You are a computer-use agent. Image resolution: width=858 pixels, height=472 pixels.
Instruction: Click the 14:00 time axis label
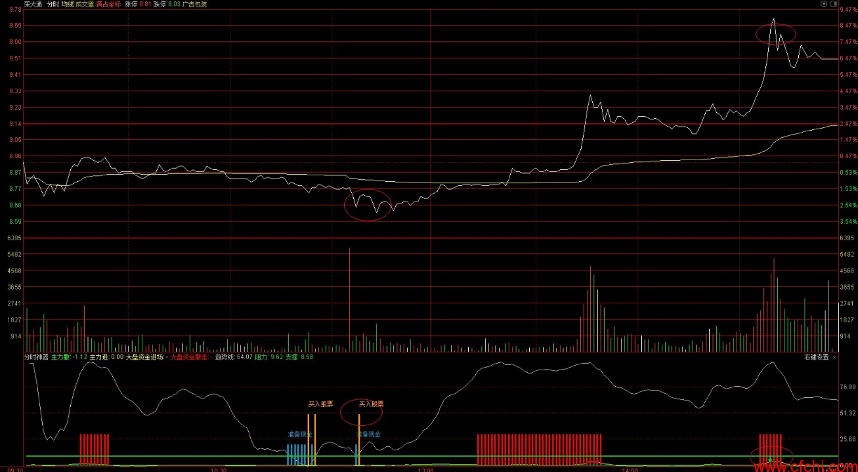point(629,469)
